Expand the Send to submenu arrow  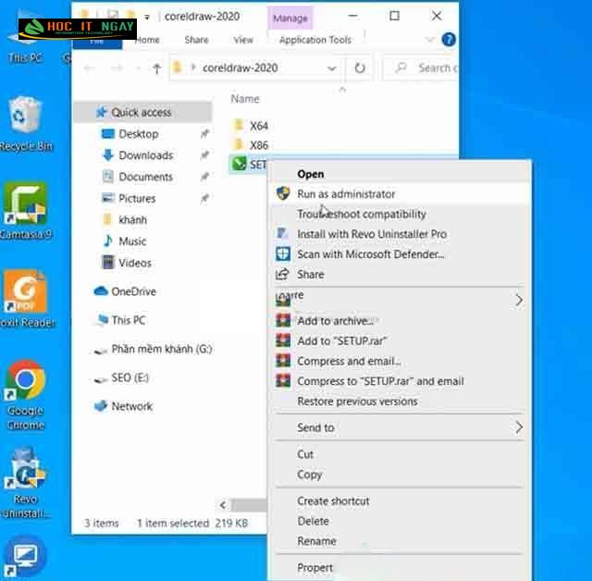coord(519,427)
